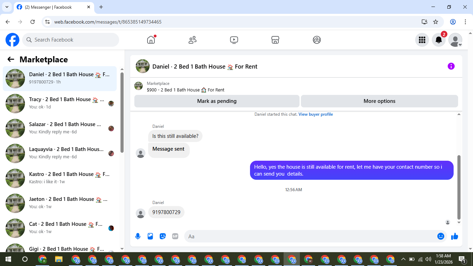Click the conversation list scroll-down arrow

point(122,249)
